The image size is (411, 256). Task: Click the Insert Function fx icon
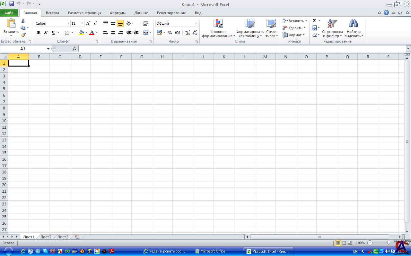[x=74, y=49]
